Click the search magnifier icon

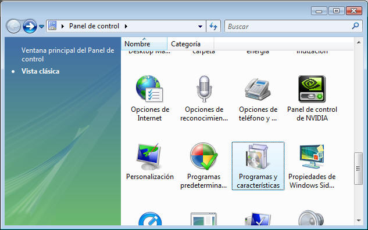click(x=356, y=25)
